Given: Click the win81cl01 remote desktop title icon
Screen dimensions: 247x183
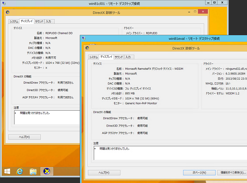Looking at the screenshot, I should click(x=4, y=3).
